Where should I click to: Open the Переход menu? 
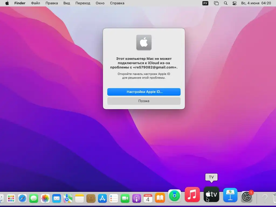(x=83, y=3)
